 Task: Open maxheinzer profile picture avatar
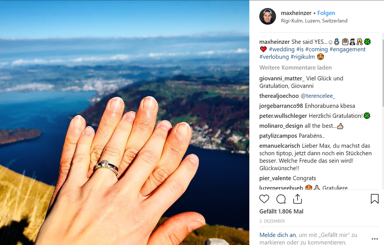[x=267, y=17]
